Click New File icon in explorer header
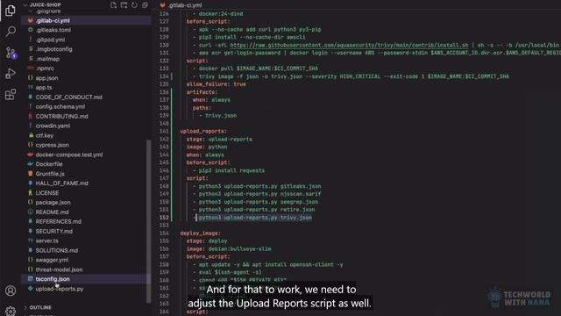The height and width of the screenshot is (316, 561). click(113, 5)
